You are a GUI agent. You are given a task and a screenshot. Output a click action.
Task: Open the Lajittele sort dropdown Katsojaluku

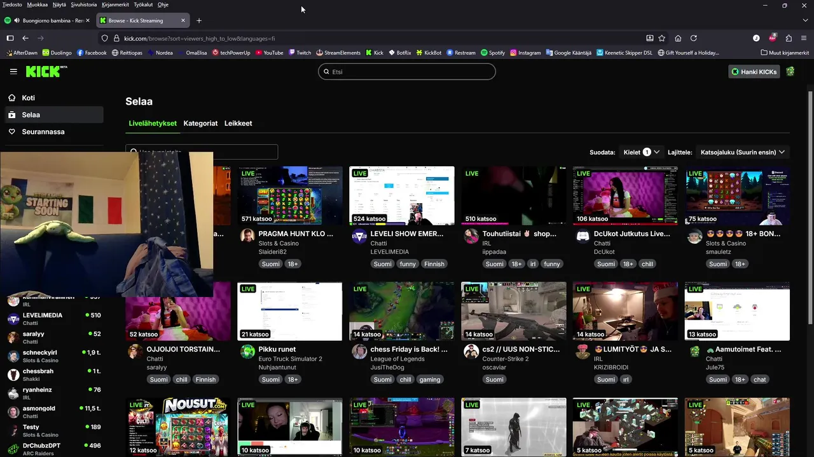click(743, 152)
